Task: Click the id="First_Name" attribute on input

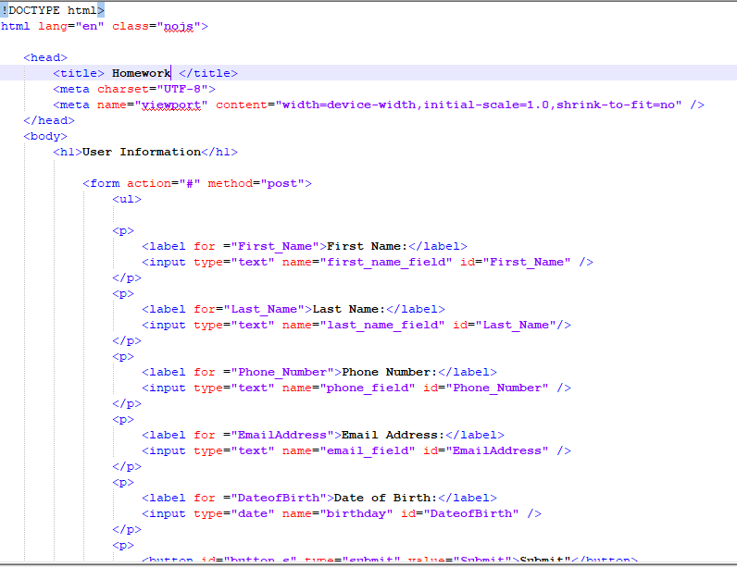Action: click(x=515, y=262)
